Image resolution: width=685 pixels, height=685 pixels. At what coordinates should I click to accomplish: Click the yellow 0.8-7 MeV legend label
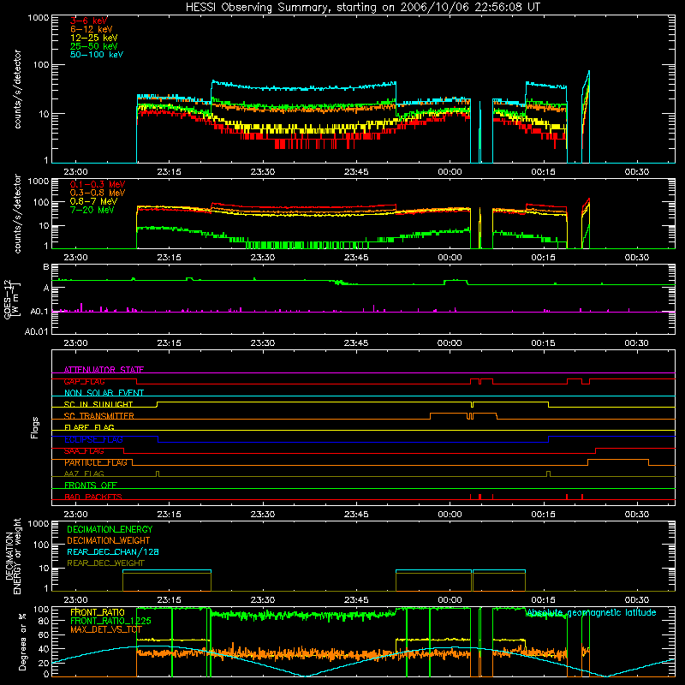93,201
